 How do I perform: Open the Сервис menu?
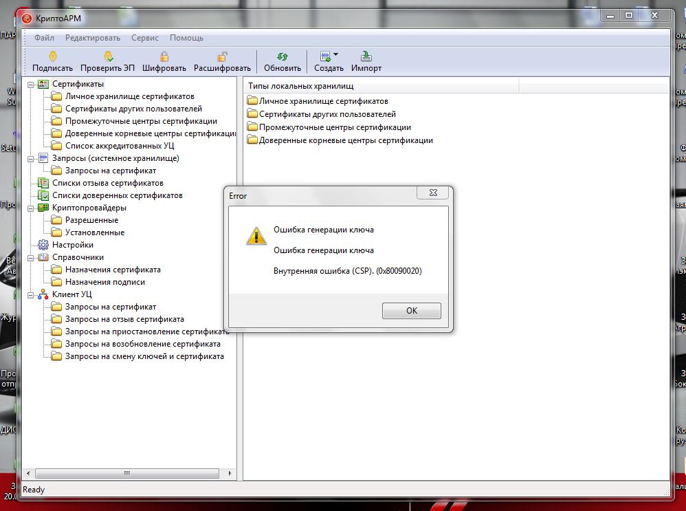pos(144,38)
